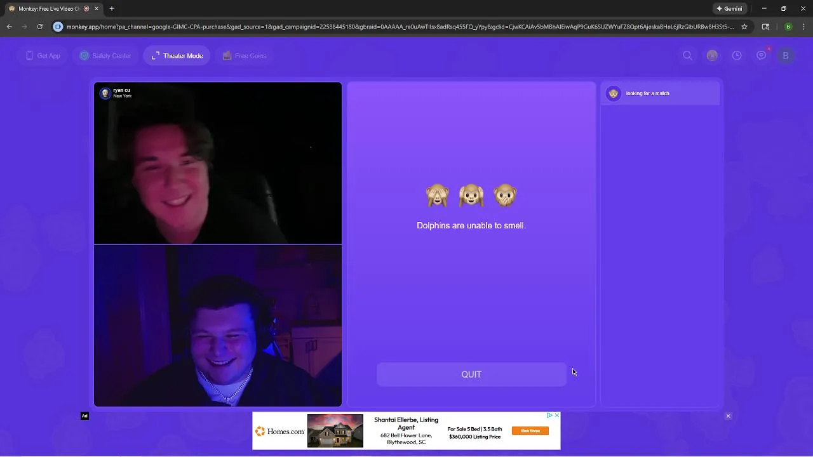This screenshot has width=813, height=457.
Task: Open the profile avatar icon
Action: click(x=712, y=56)
